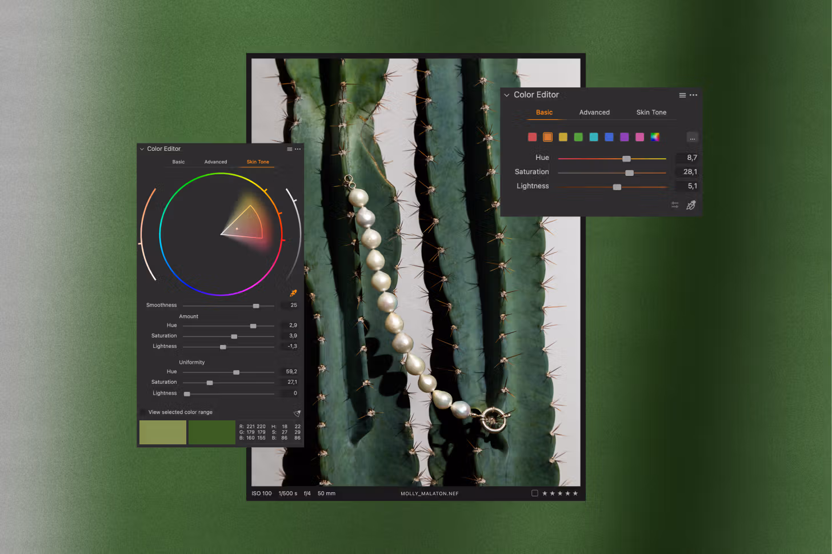Collapse the right Color Editor panel
The image size is (832, 554).
(x=506, y=95)
